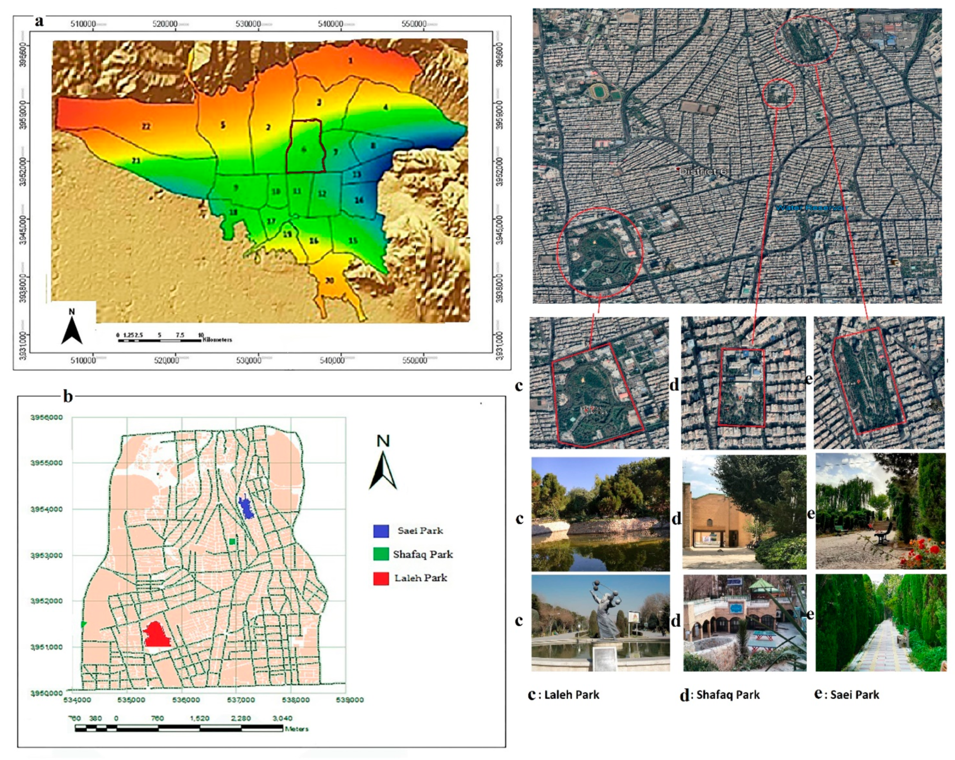Click the green Shafaq Park legend swatch
955x760 pixels.
coord(381,554)
